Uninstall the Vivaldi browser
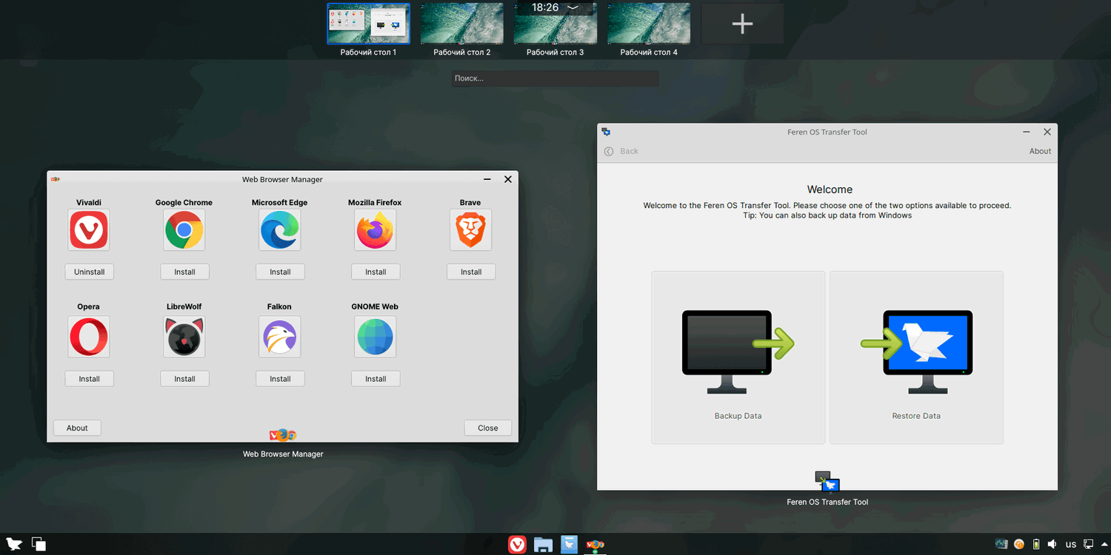Screen dimensions: 1111x555 89,272
